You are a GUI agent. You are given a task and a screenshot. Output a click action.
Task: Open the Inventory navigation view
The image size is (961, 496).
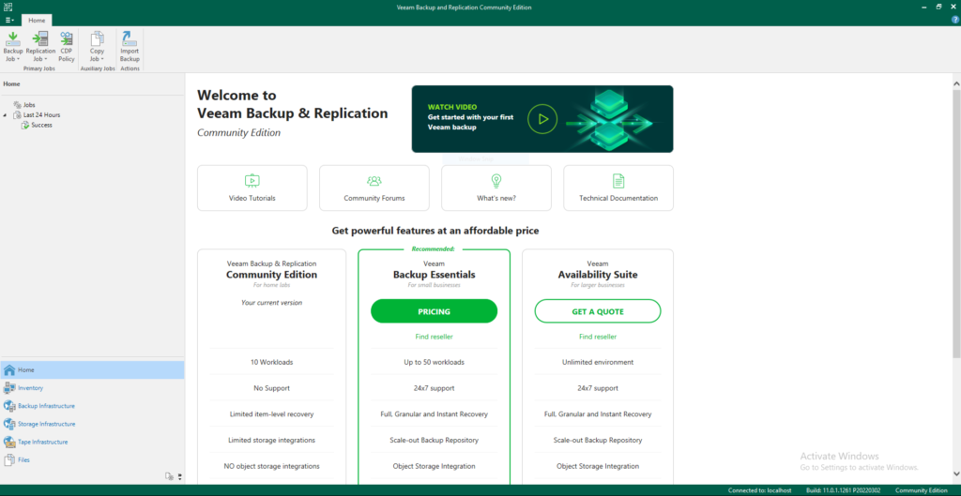[x=92, y=387]
